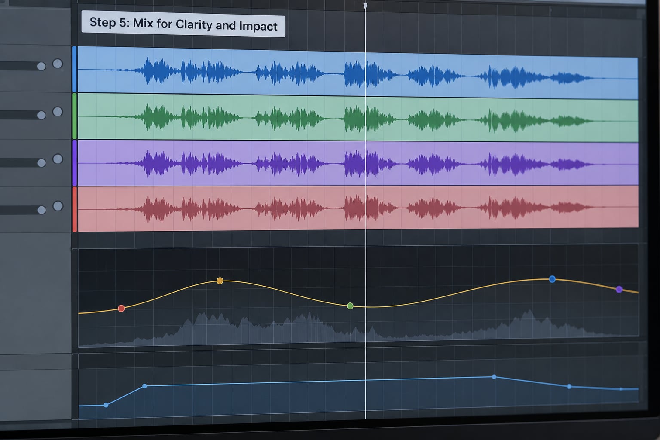Viewport: 660px width, 440px height.
Task: Grab the green track's volume fader handle
Action: pyautogui.click(x=41, y=115)
